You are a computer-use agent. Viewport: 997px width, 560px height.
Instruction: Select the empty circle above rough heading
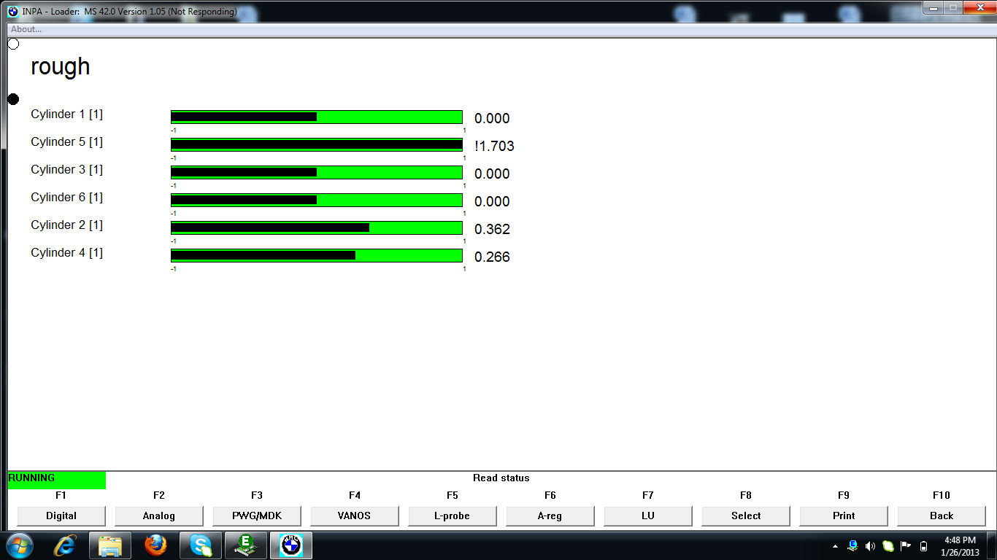13,44
